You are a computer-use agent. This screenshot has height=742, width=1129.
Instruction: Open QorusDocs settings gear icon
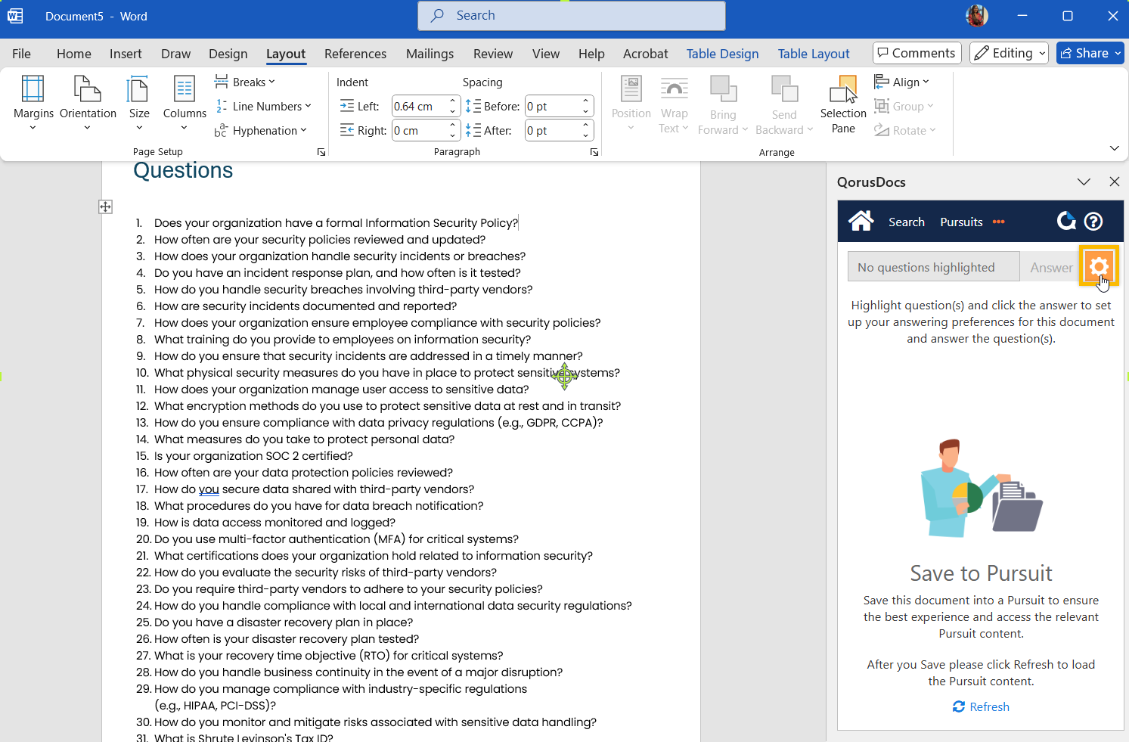(1099, 267)
